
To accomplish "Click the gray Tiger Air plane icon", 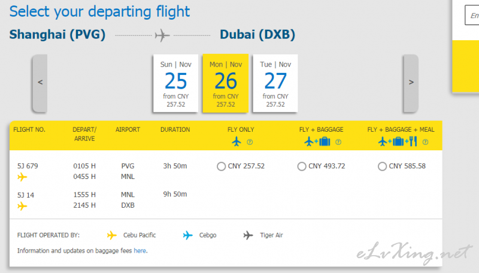I will [248, 235].
